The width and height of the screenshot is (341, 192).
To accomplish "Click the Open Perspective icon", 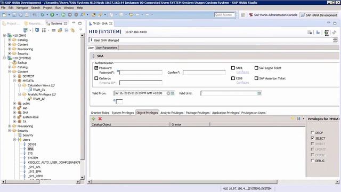I will point(243,15).
